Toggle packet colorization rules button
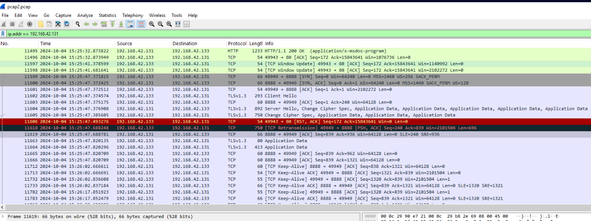This screenshot has height=221, width=591. tap(141, 24)
